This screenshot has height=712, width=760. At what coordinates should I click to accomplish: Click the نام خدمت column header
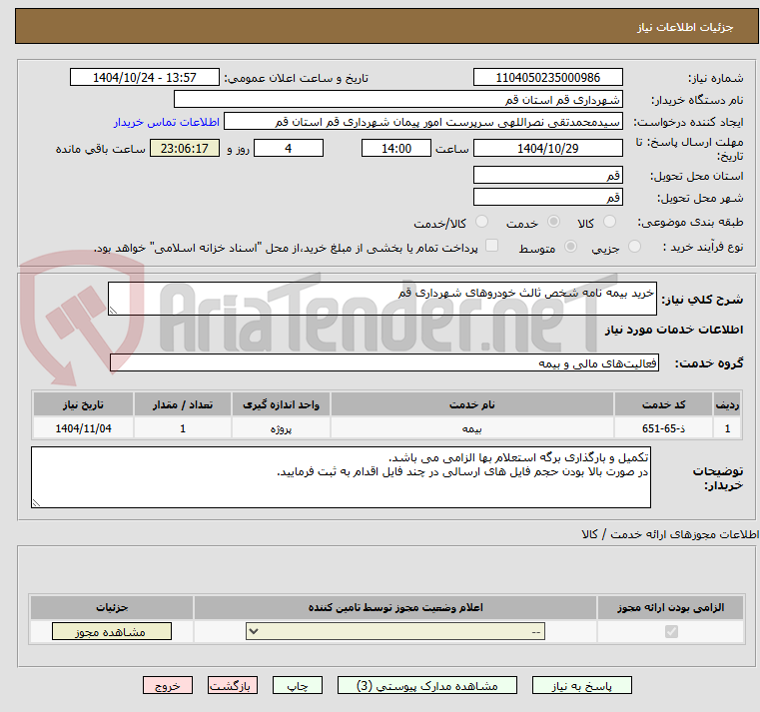pos(472,404)
